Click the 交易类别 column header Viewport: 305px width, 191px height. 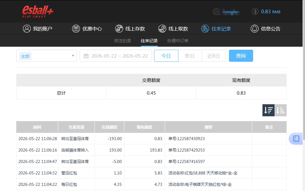pyautogui.click(x=76, y=127)
